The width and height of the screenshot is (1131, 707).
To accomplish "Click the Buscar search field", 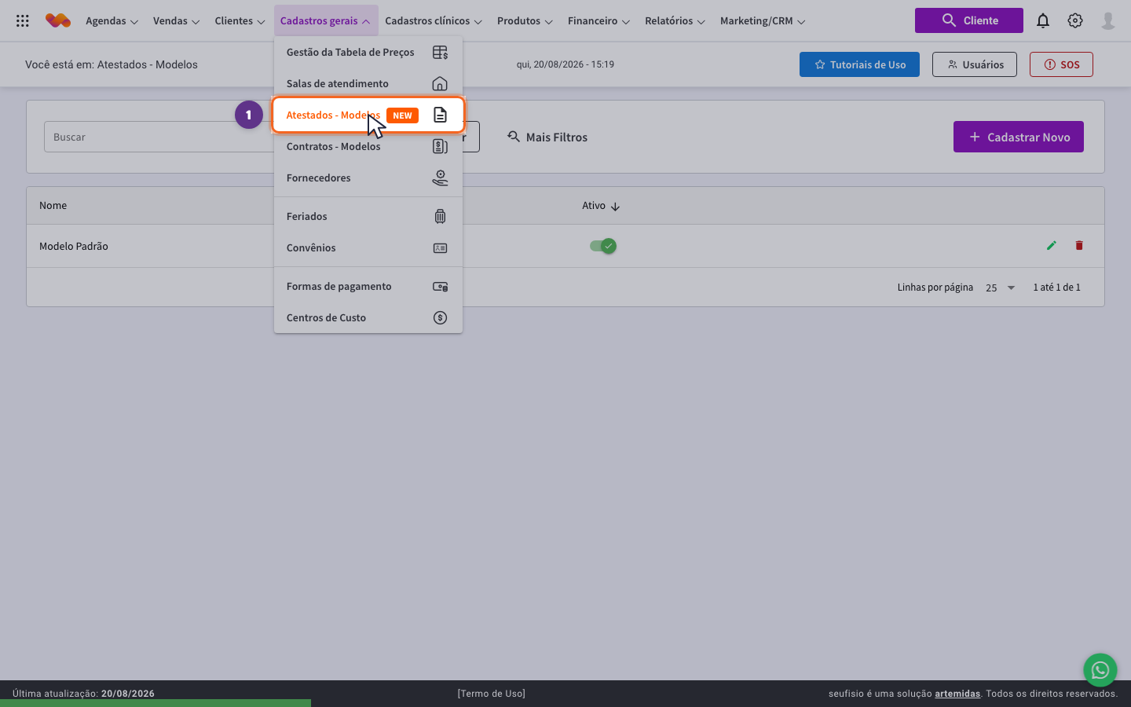I will pos(159,137).
